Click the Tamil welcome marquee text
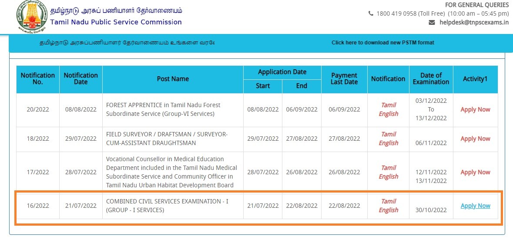Screen dimensions: 513x247 [127, 43]
